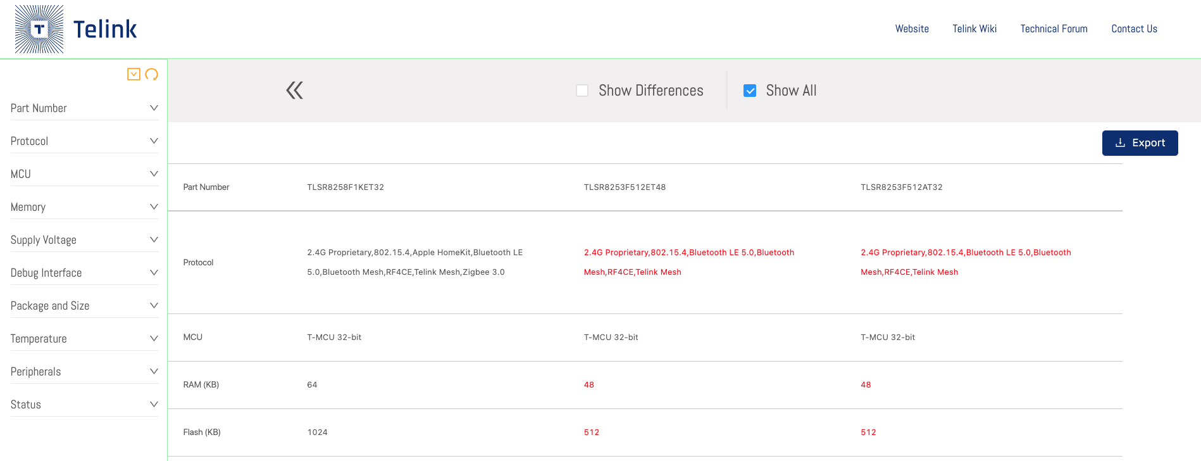Expand the Peripherals filter
Image resolution: width=1201 pixels, height=461 pixels.
[84, 372]
